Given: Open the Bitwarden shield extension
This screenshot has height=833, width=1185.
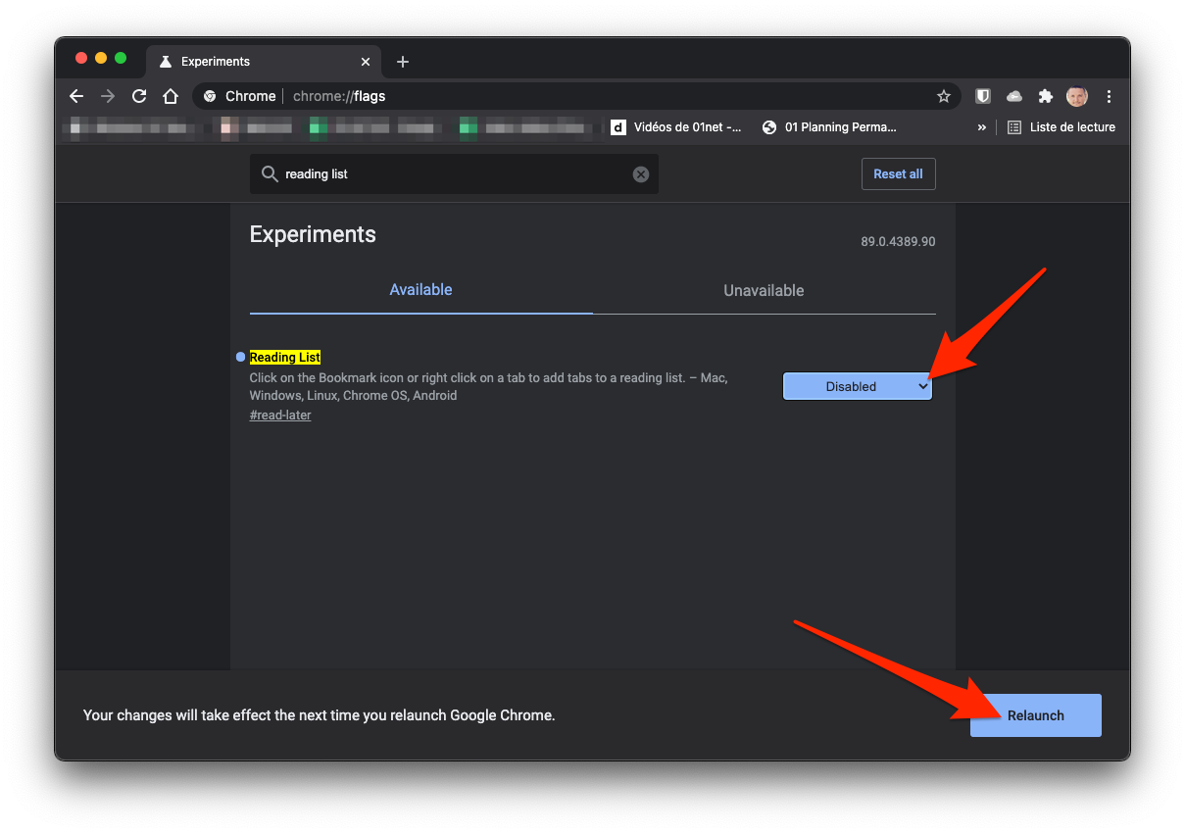Looking at the screenshot, I should 983,96.
